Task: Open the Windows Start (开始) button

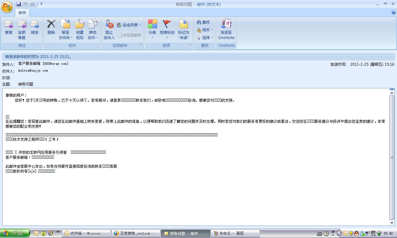Action: point(15,233)
